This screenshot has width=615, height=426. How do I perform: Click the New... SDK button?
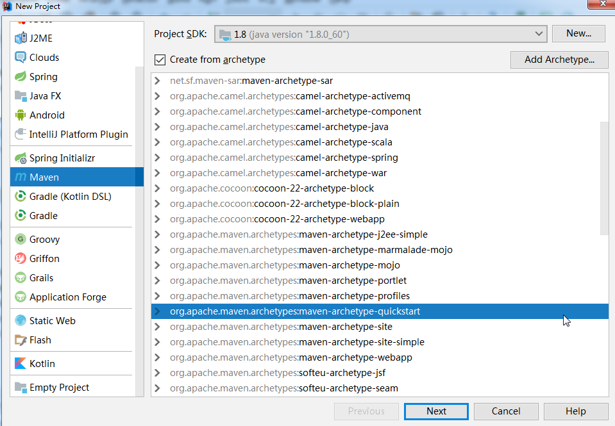point(578,34)
